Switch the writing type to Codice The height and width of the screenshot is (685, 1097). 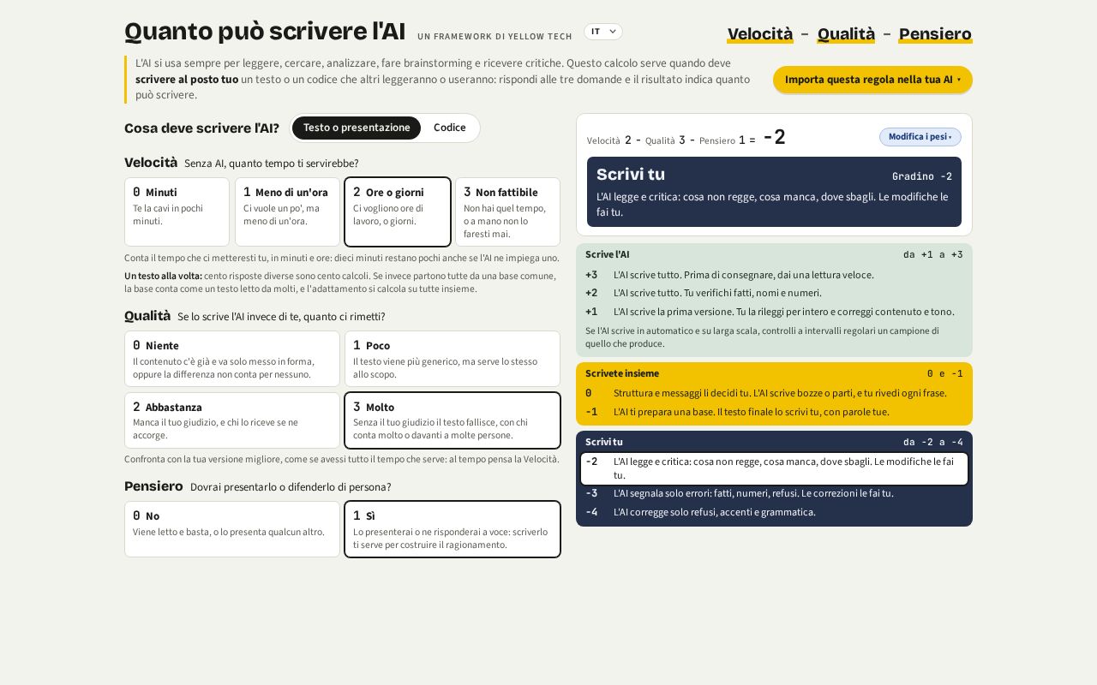point(450,128)
